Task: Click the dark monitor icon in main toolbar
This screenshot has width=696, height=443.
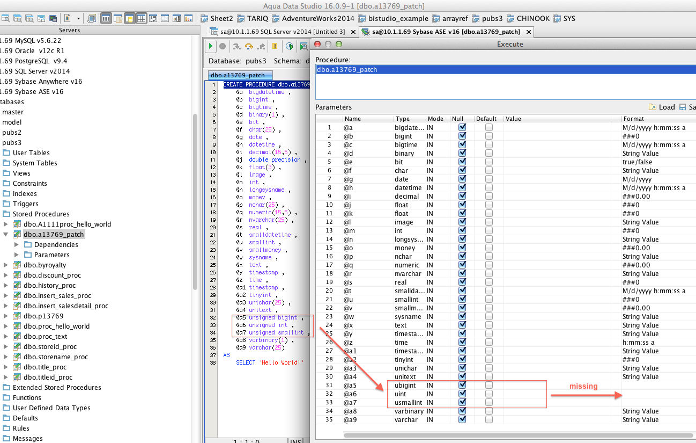Action: tap(53, 18)
